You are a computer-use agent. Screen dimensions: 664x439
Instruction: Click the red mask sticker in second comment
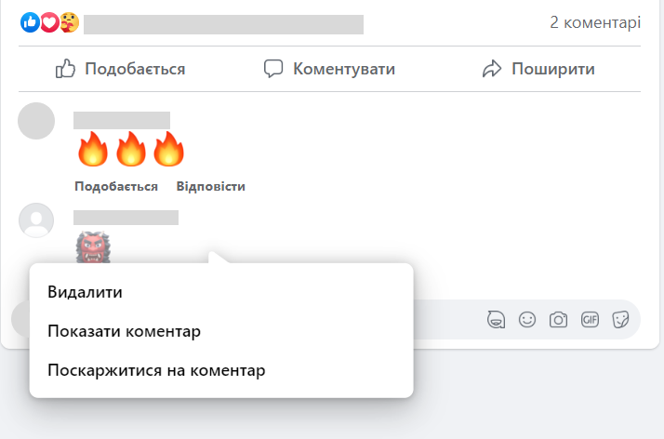click(x=93, y=248)
